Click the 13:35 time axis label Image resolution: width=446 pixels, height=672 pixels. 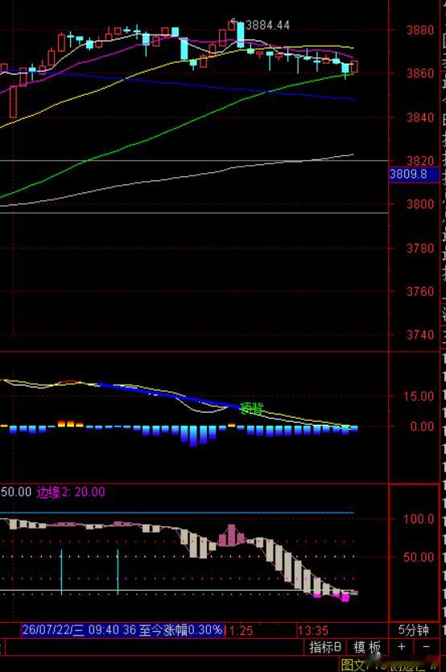(313, 630)
